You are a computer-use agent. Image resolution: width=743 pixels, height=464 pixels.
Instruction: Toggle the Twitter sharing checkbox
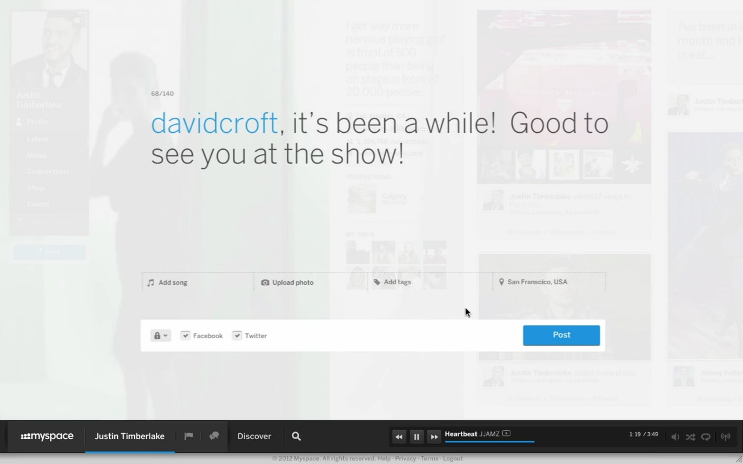pyautogui.click(x=237, y=335)
